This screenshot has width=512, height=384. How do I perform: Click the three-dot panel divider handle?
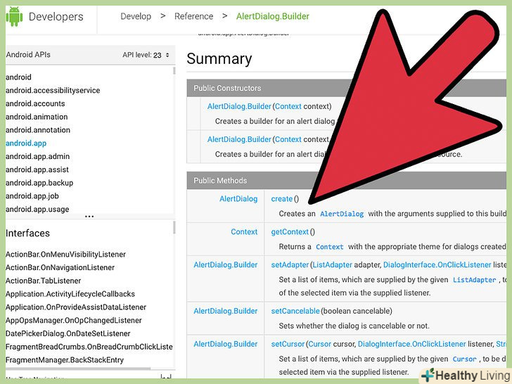[89, 216]
